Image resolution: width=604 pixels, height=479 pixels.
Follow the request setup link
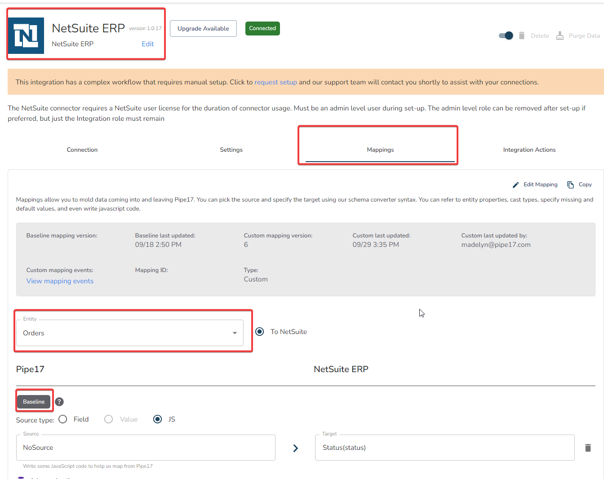click(x=275, y=82)
